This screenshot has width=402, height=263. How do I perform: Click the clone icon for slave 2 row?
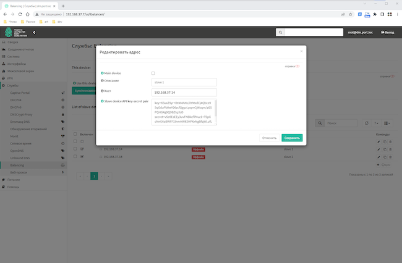tap(385, 157)
